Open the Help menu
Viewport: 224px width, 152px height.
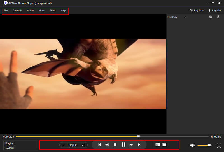[63, 11]
